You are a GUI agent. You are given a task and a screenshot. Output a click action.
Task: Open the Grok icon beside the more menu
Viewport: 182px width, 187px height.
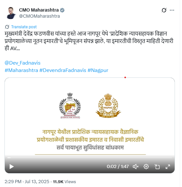pyautogui.click(x=164, y=10)
